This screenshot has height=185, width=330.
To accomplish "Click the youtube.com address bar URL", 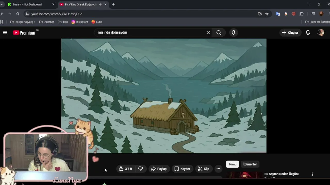I will pyautogui.click(x=57, y=14).
